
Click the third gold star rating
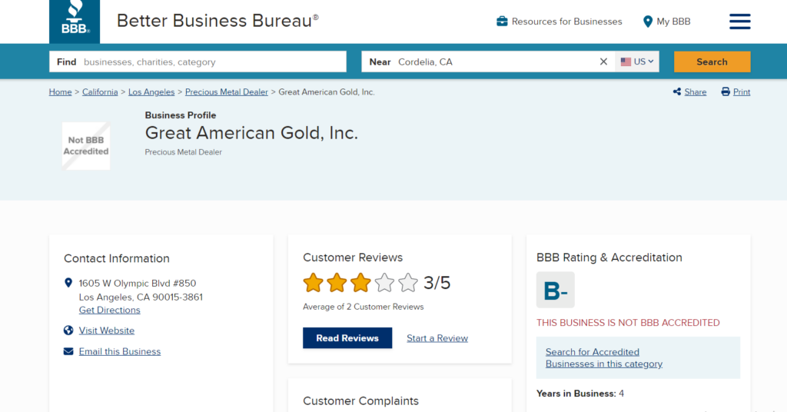click(x=360, y=283)
